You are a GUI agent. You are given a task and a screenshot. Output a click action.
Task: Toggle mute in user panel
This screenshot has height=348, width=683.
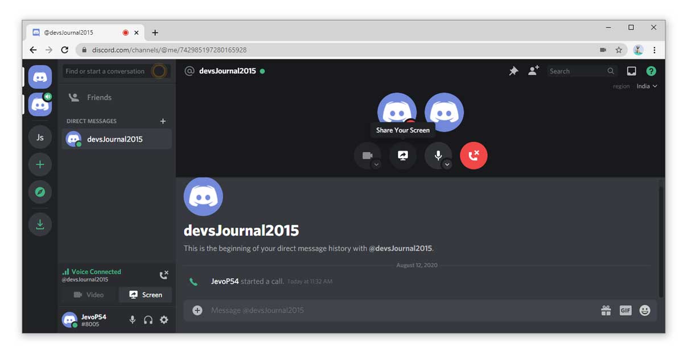click(x=133, y=320)
